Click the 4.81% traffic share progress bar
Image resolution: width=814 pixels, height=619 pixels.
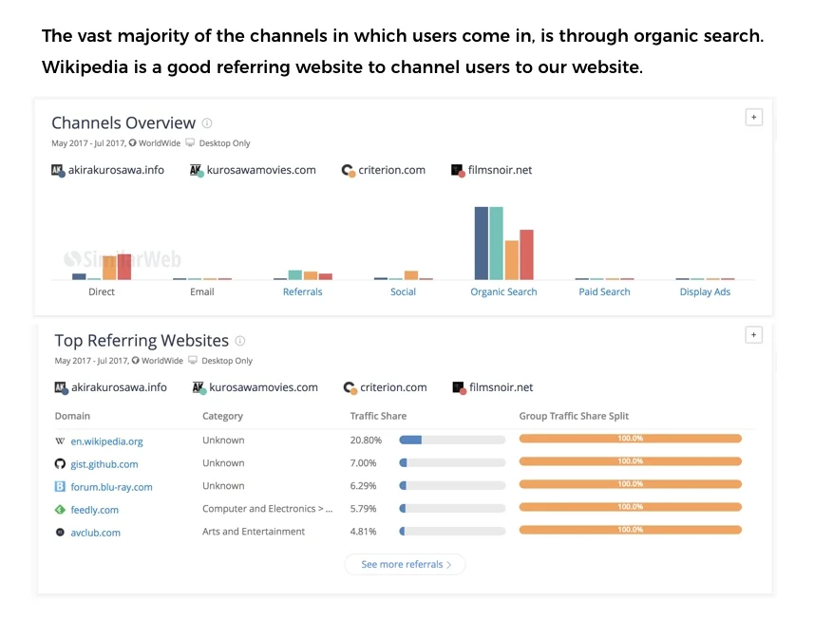(x=452, y=532)
